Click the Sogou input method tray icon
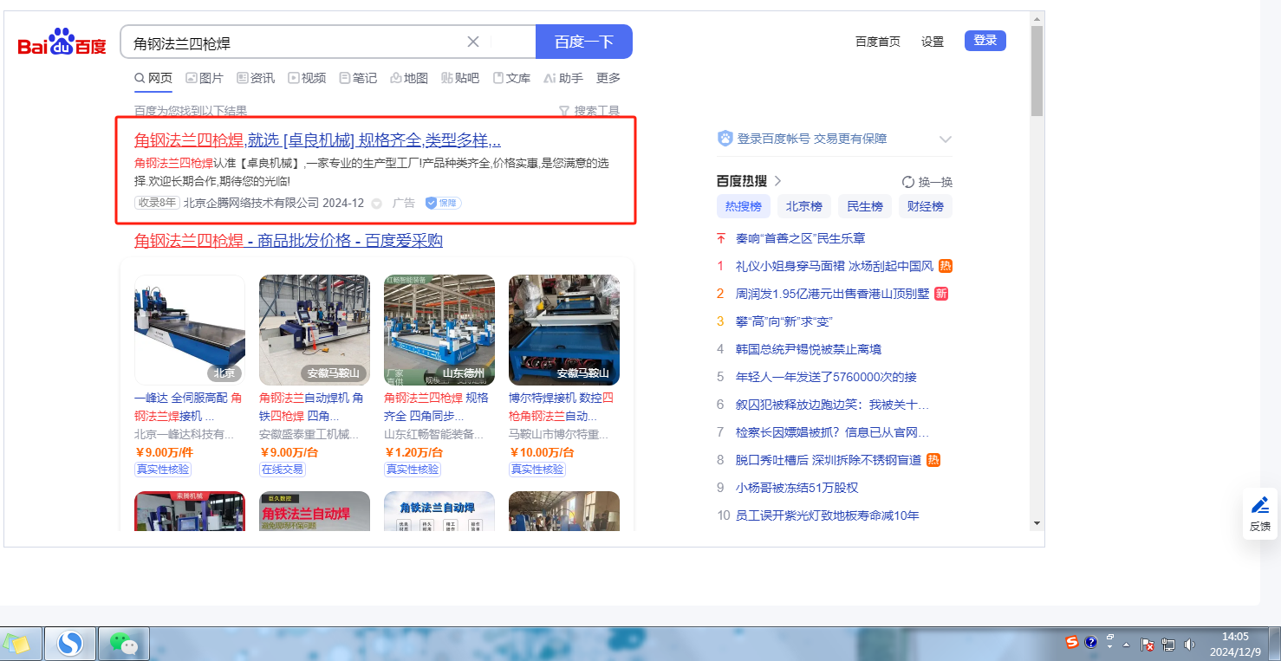 (1072, 642)
